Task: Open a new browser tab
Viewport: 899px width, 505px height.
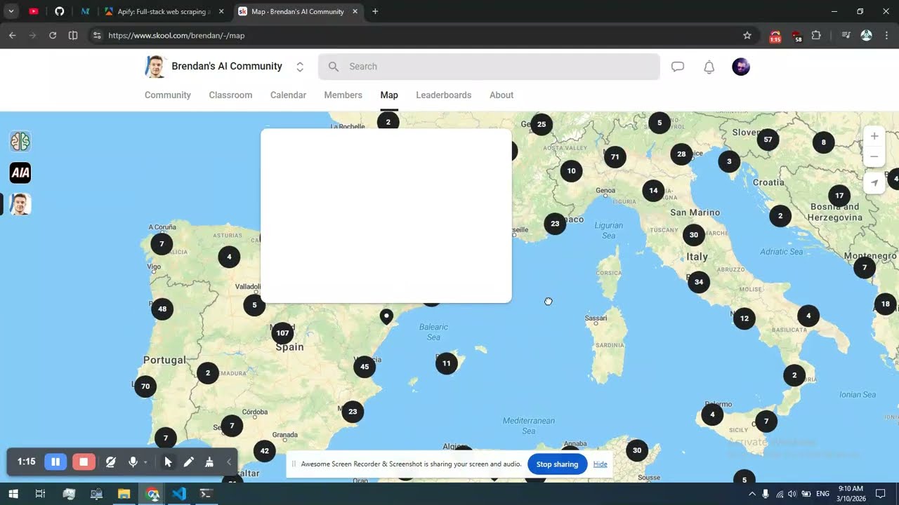Action: coord(375,11)
